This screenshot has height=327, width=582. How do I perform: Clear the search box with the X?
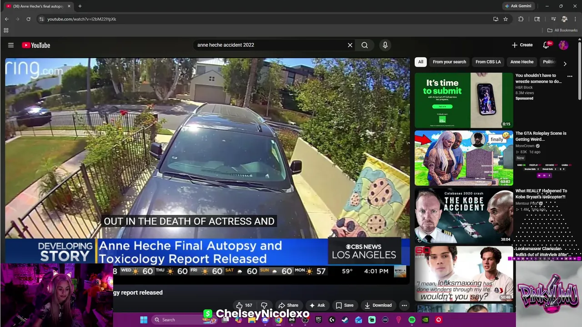[x=350, y=45]
